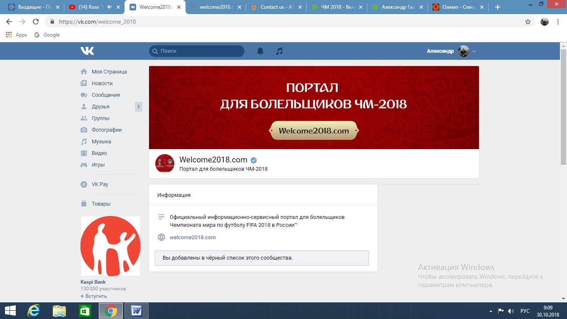Click the gamepad icon beside Игры
567x319 pixels.
coord(84,164)
